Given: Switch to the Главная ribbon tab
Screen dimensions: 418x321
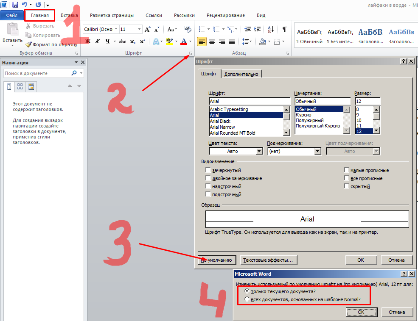Looking at the screenshot, I should [40, 15].
